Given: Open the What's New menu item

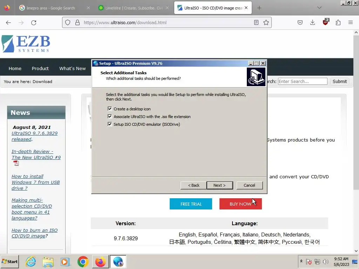Looking at the screenshot, I should pos(72,68).
